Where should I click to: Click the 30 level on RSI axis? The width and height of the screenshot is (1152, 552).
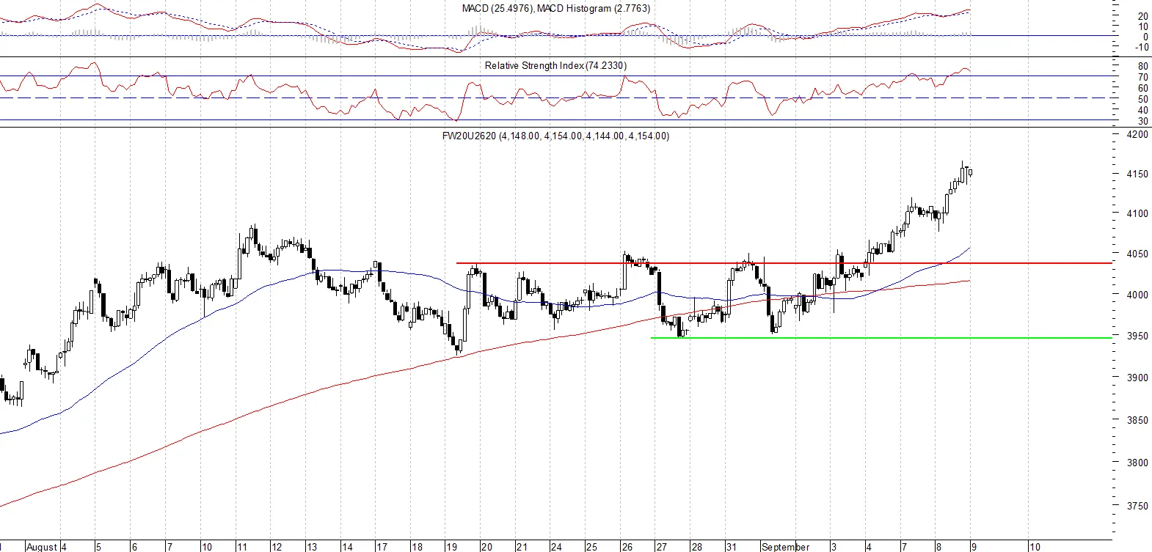click(1143, 121)
